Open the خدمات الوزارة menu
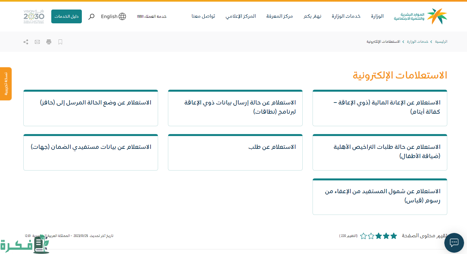This screenshot has height=254, width=467. [346, 16]
